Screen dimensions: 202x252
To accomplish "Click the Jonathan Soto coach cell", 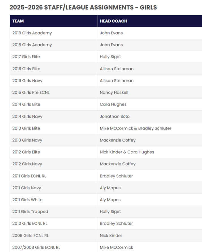I will [x=150, y=116].
